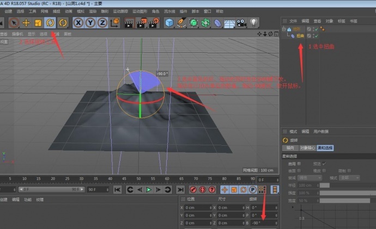Open Object Manager 文件 menu
The width and height of the screenshot is (376, 229).
pos(293,21)
